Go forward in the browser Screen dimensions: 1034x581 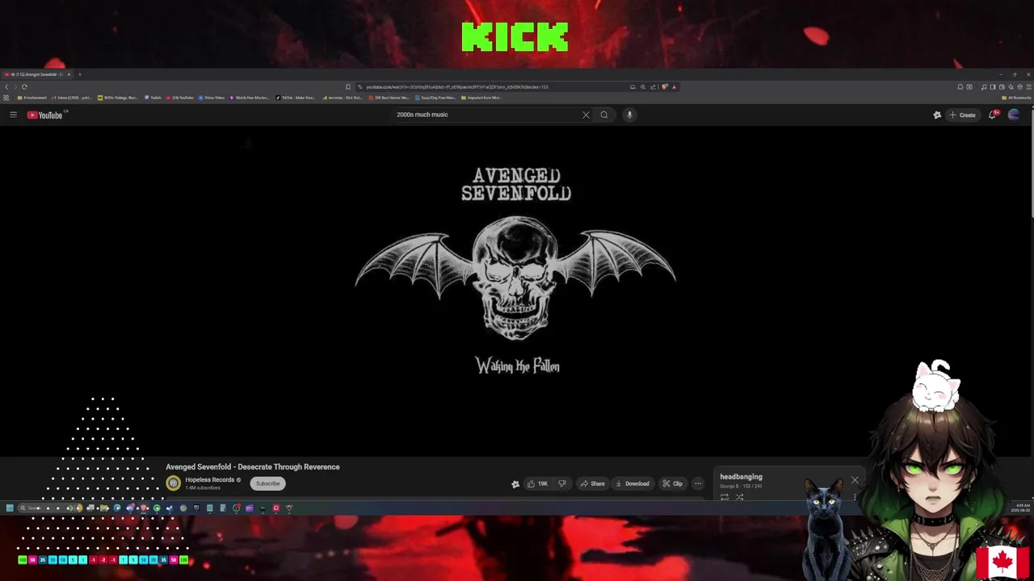pyautogui.click(x=15, y=86)
